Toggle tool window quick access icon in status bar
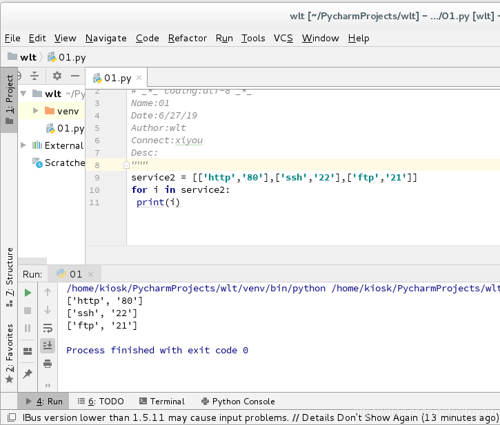The width and height of the screenshot is (500, 425). point(12,417)
